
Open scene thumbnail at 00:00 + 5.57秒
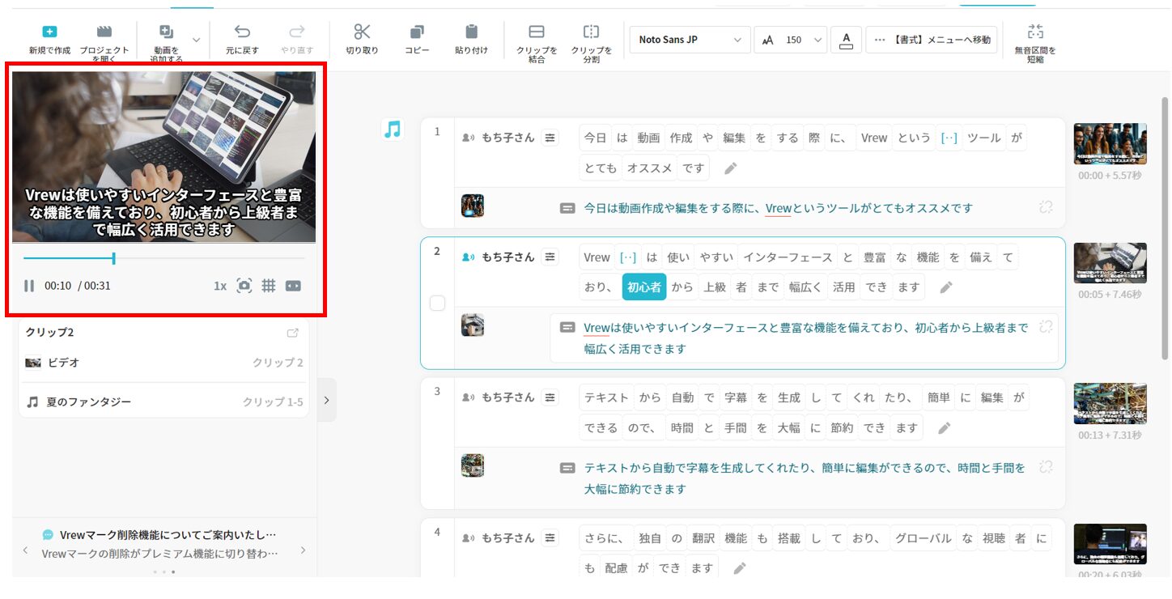[x=1110, y=144]
